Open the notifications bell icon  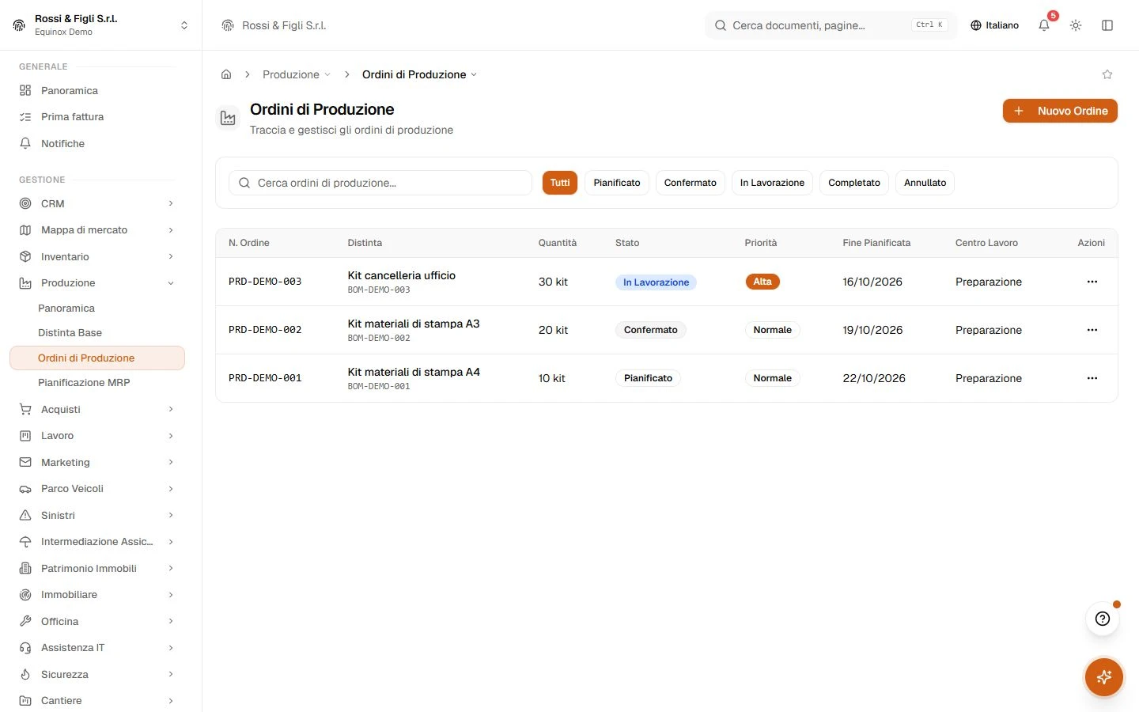[x=1044, y=25]
